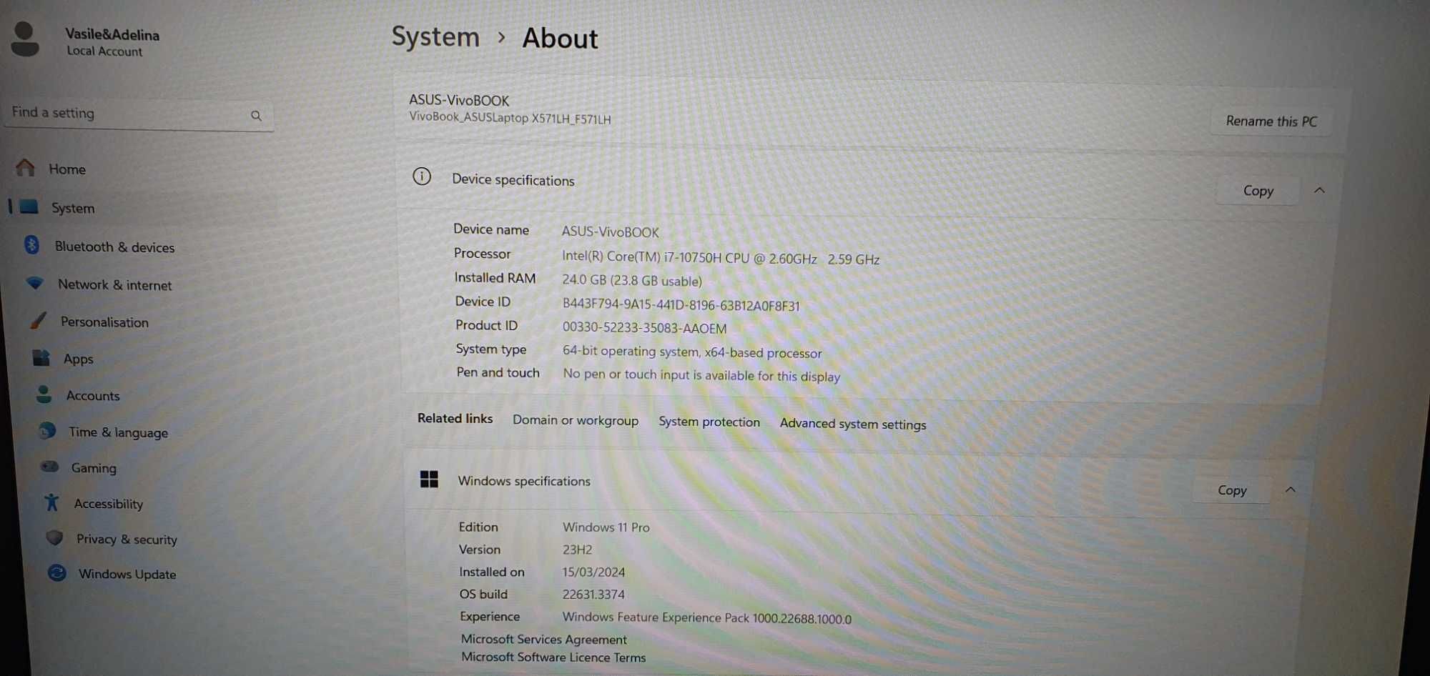
Task: Click the Product ID value 00330-52233-35083-AAOEM
Action: (644, 328)
